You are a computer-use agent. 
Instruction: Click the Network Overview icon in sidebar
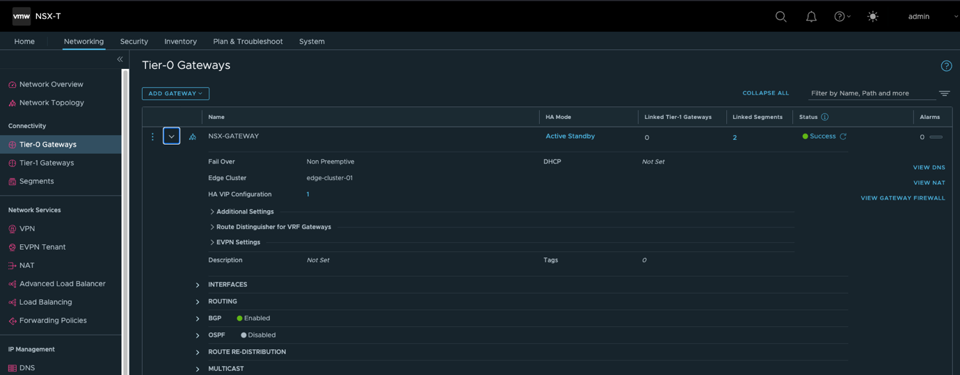[12, 85]
